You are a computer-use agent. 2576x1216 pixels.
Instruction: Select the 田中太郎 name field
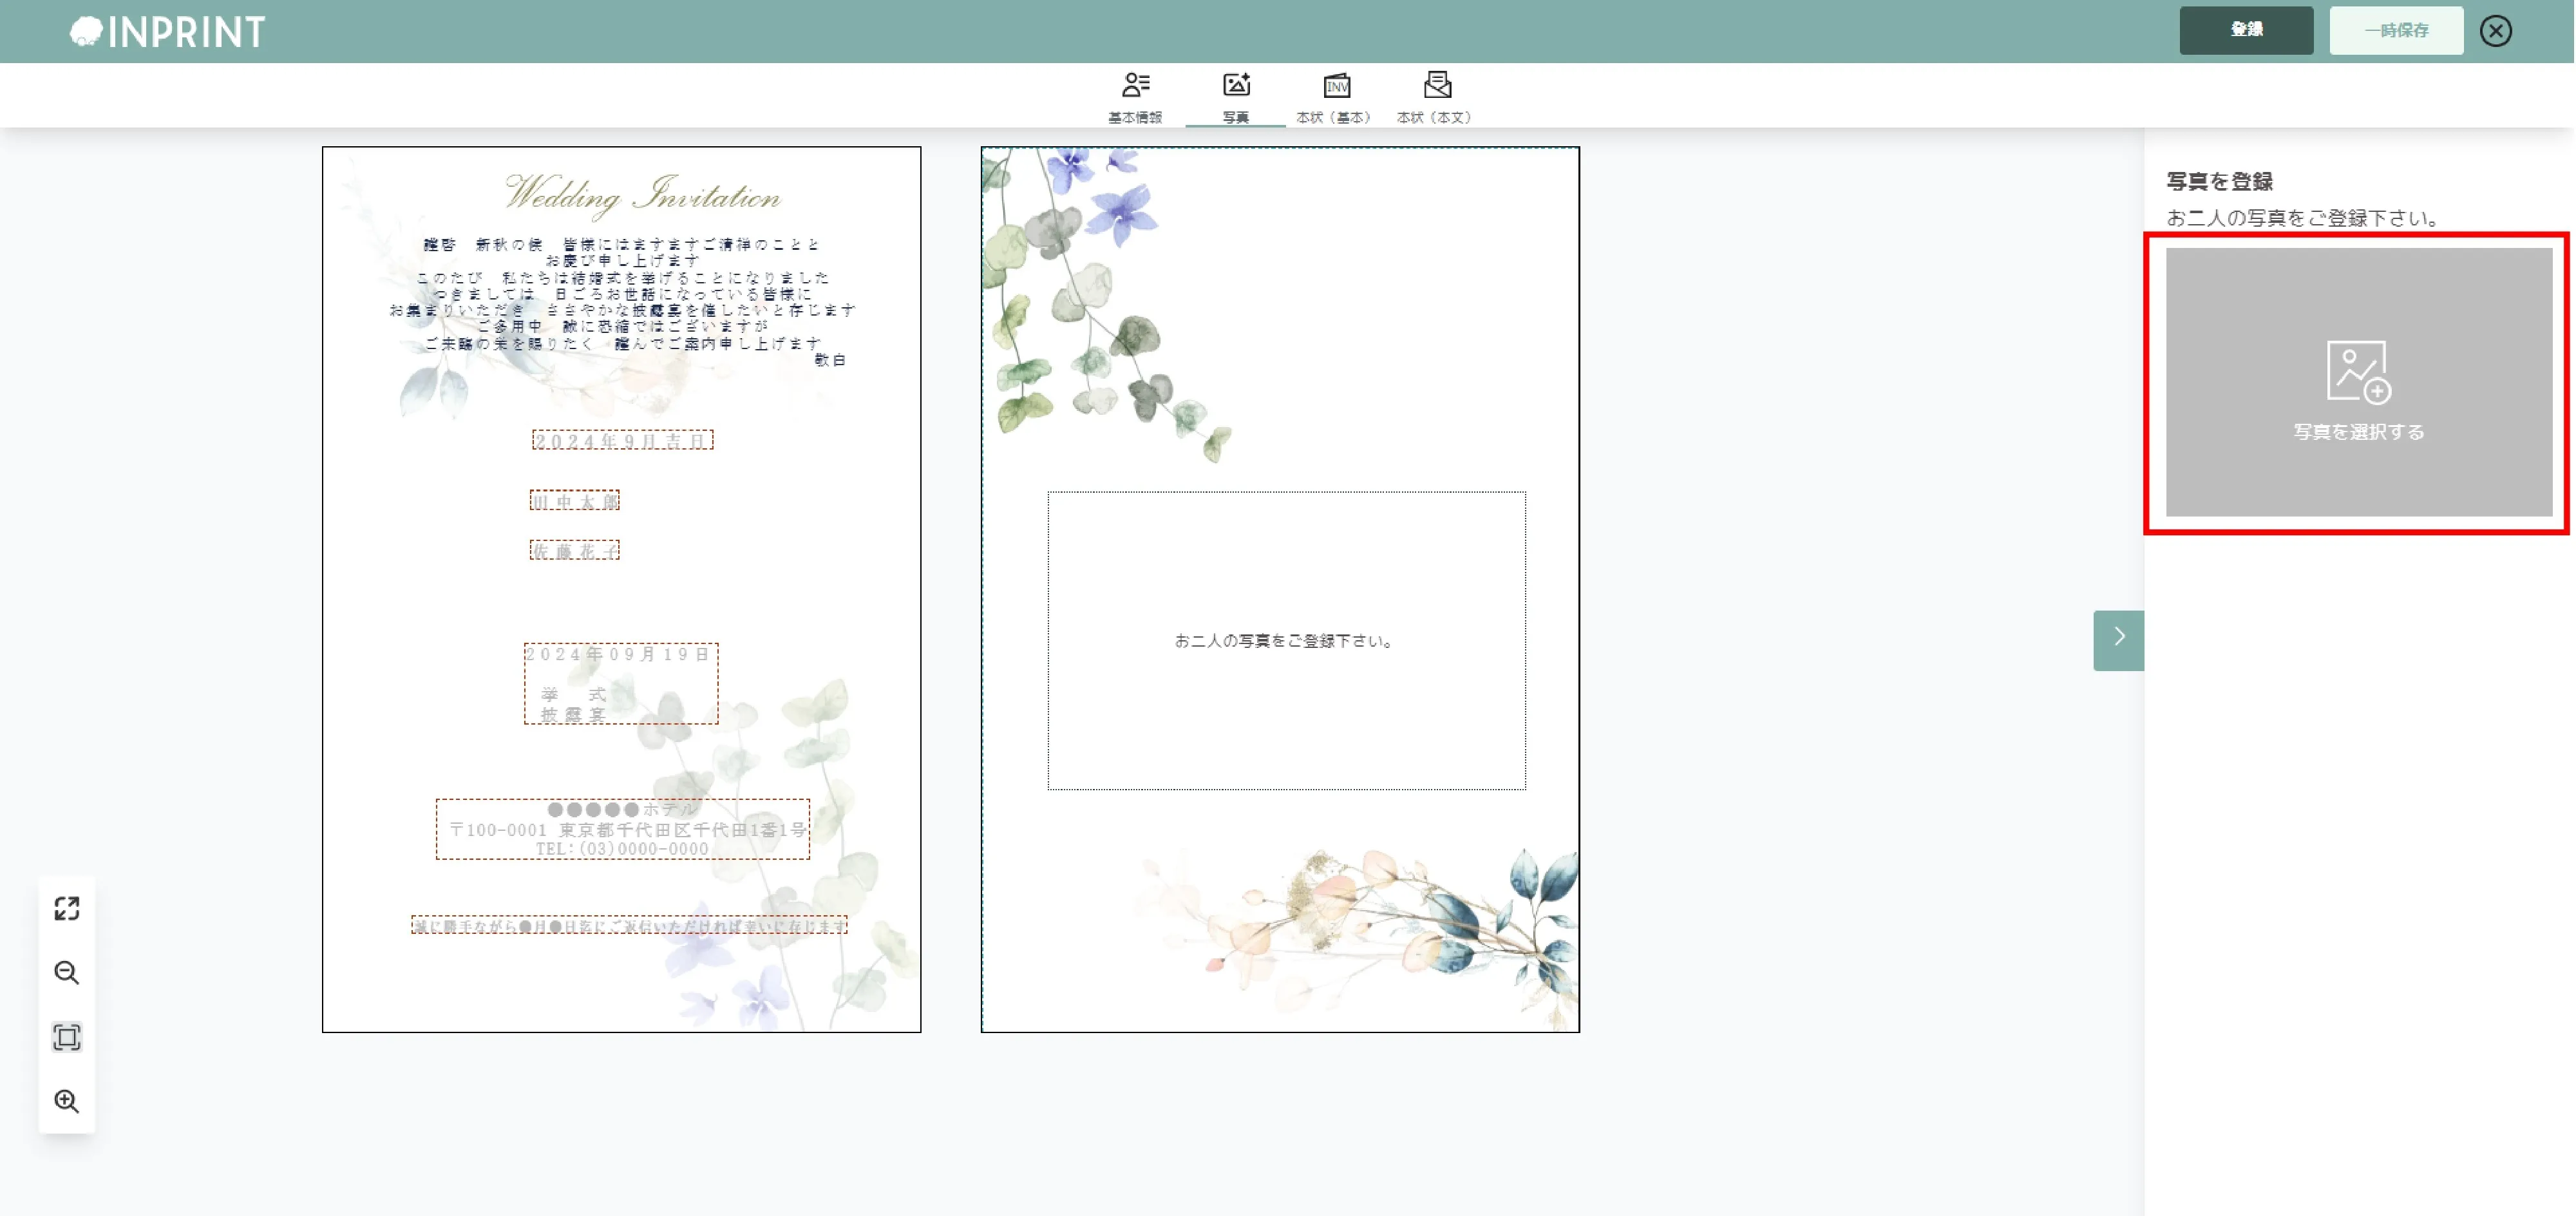pyautogui.click(x=574, y=500)
